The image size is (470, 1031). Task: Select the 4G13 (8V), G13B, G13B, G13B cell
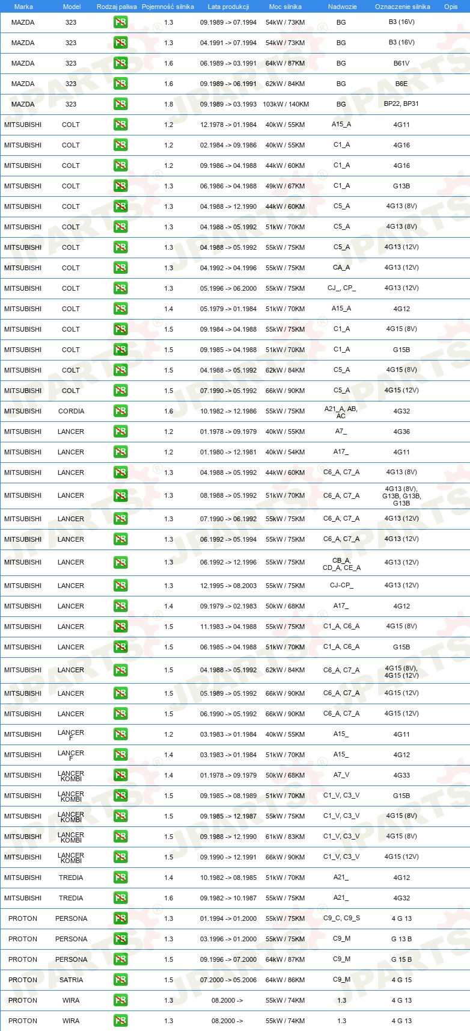pos(401,496)
